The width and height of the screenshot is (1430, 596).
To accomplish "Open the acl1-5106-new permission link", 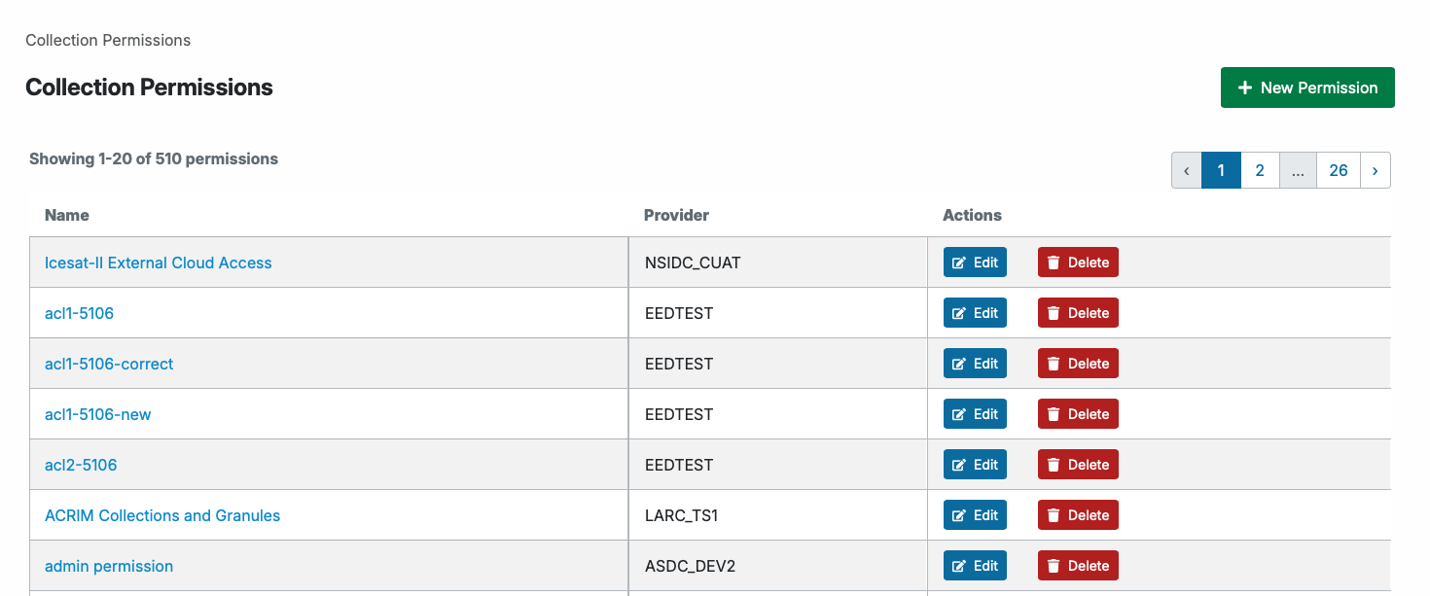I will (x=98, y=414).
